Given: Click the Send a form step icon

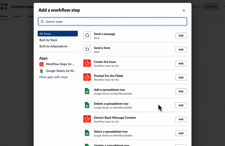Looking at the screenshot, I should pyautogui.click(x=87, y=49).
